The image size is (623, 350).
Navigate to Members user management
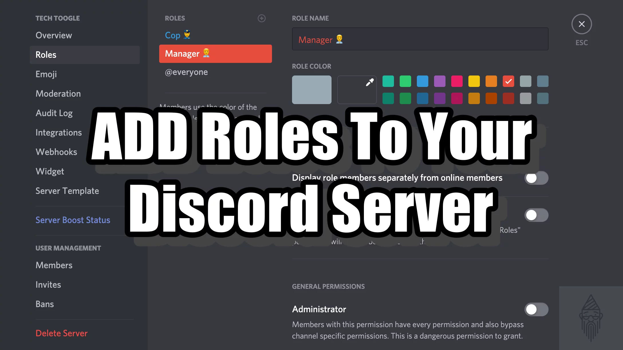[54, 265]
